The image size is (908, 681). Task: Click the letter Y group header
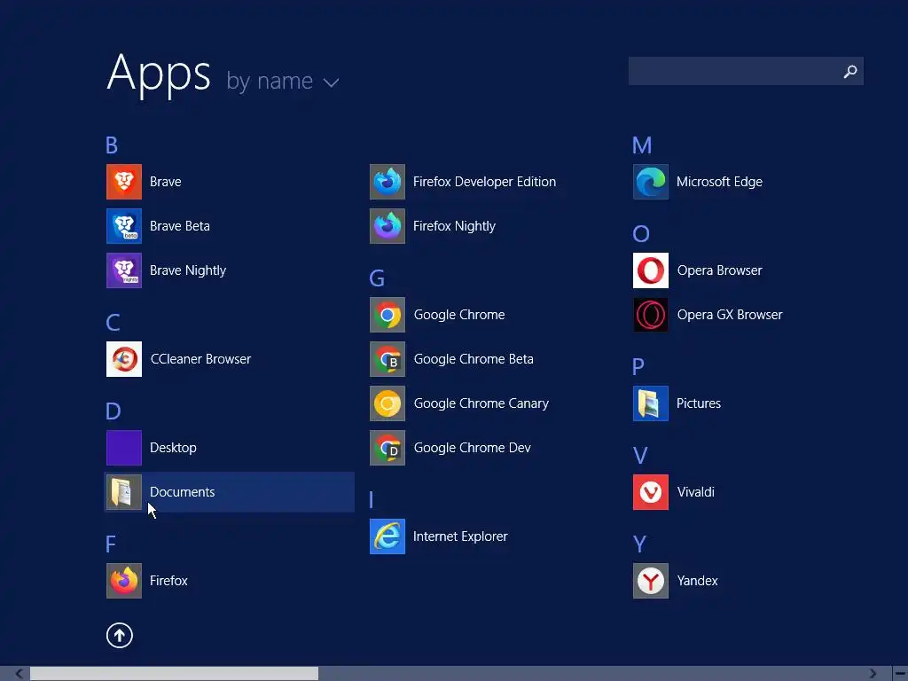[639, 544]
